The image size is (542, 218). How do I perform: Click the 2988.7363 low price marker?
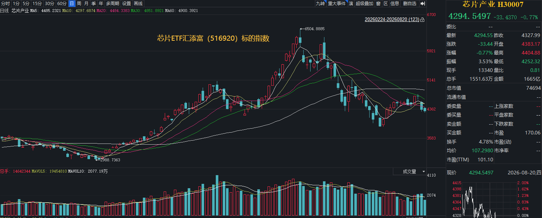(110, 160)
